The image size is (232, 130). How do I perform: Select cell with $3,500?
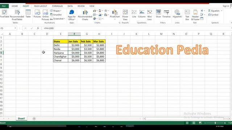[87, 49]
